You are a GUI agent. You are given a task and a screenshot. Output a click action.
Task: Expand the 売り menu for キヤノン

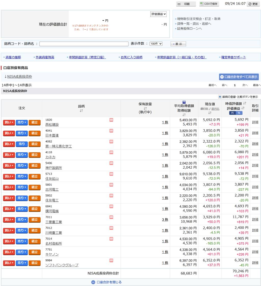[x=22, y=252]
